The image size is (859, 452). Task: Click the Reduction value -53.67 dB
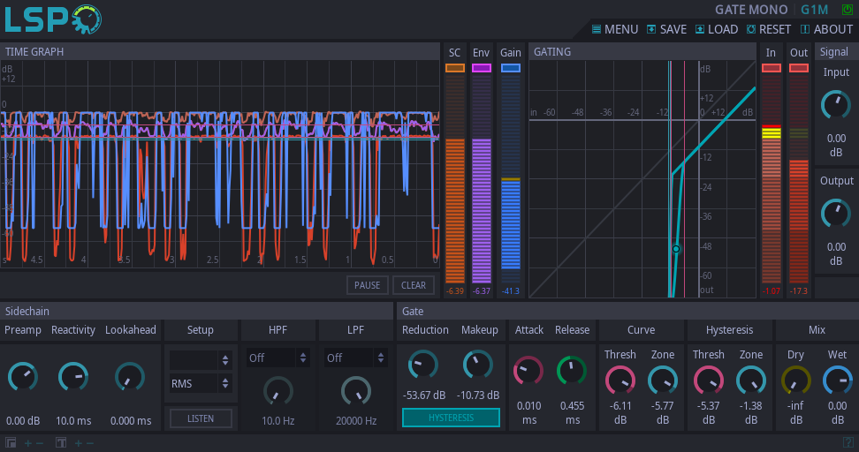(x=424, y=395)
